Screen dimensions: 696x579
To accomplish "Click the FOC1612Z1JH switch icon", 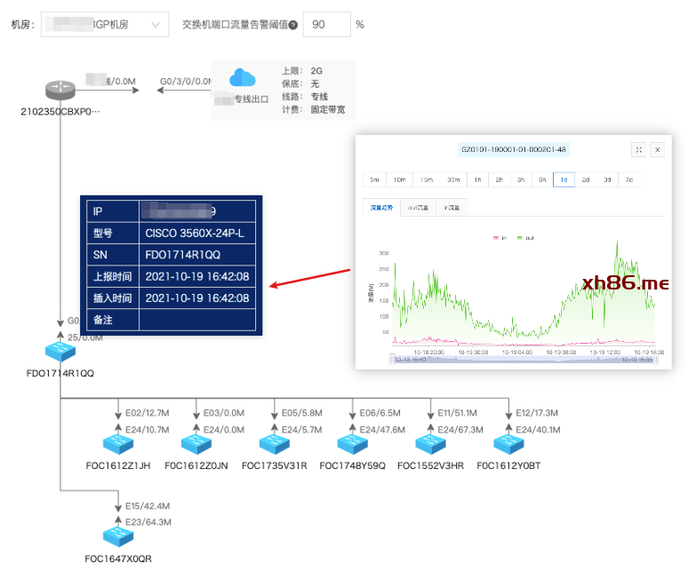I will click(x=117, y=444).
